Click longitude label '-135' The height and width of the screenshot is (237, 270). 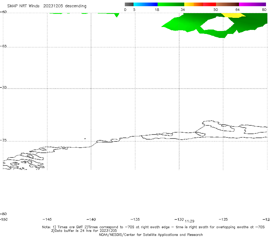135,219
